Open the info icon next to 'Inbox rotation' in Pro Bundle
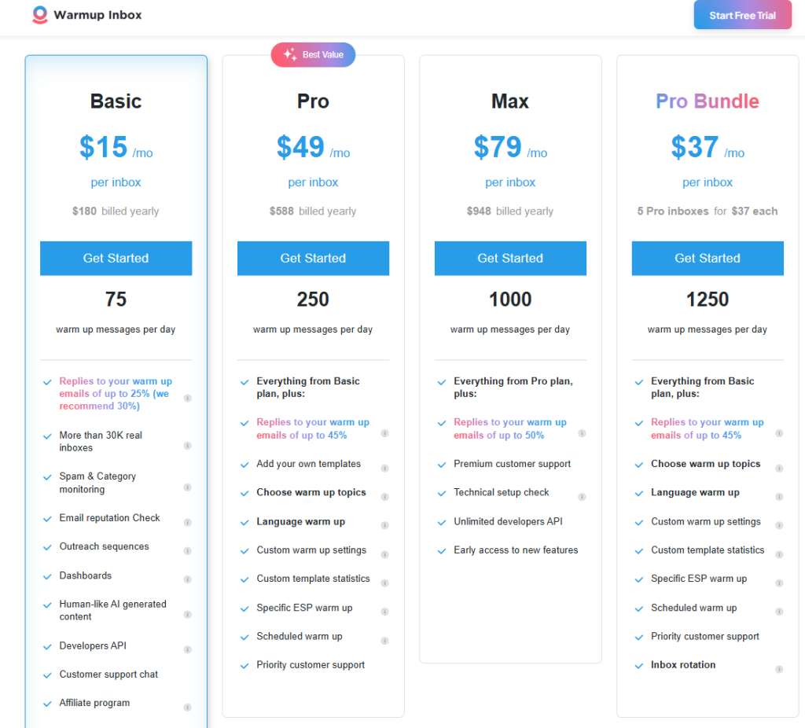 point(779,669)
